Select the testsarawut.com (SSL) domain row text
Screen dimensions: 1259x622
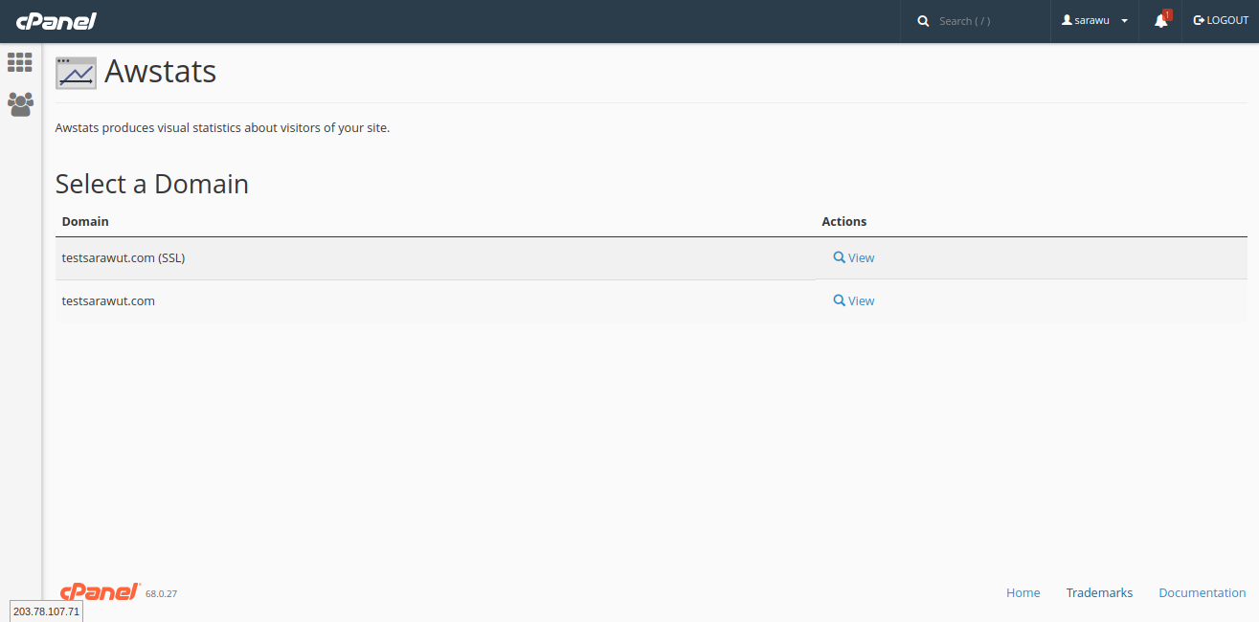(123, 257)
